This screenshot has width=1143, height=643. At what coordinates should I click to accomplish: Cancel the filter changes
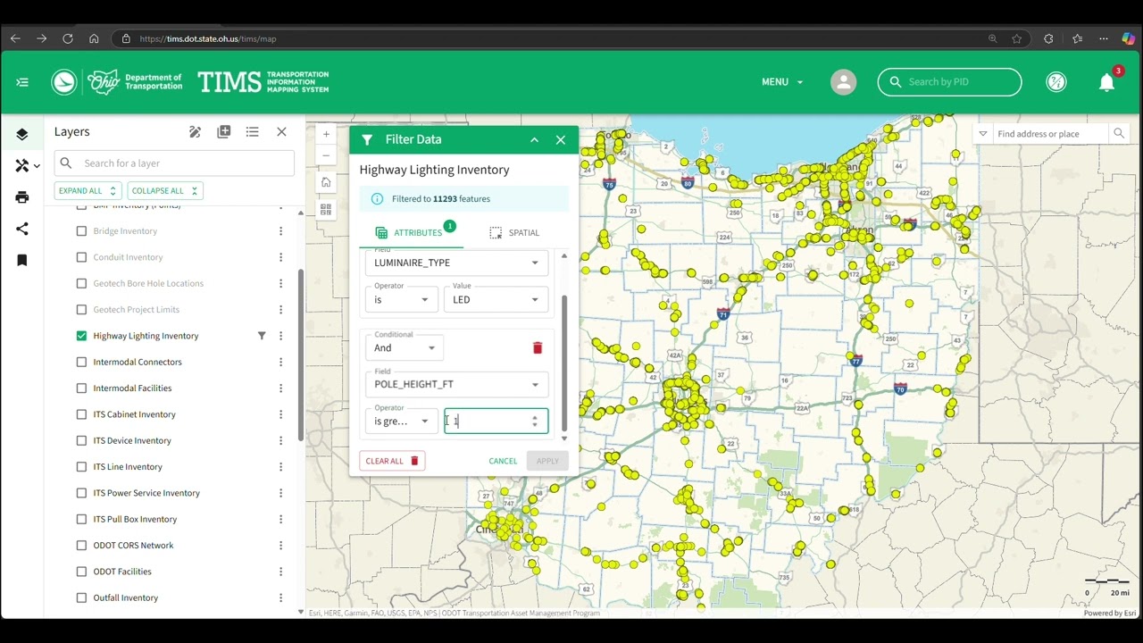503,461
